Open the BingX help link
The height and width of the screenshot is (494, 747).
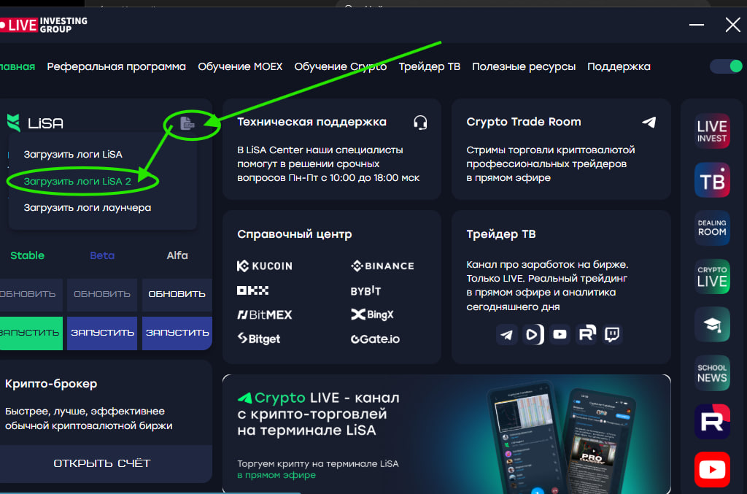click(373, 314)
